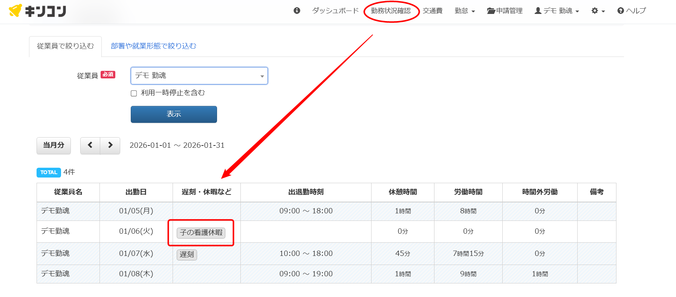Screen dimensions: 676x297
Task: Click the TOTAL badge
Action: click(x=49, y=173)
